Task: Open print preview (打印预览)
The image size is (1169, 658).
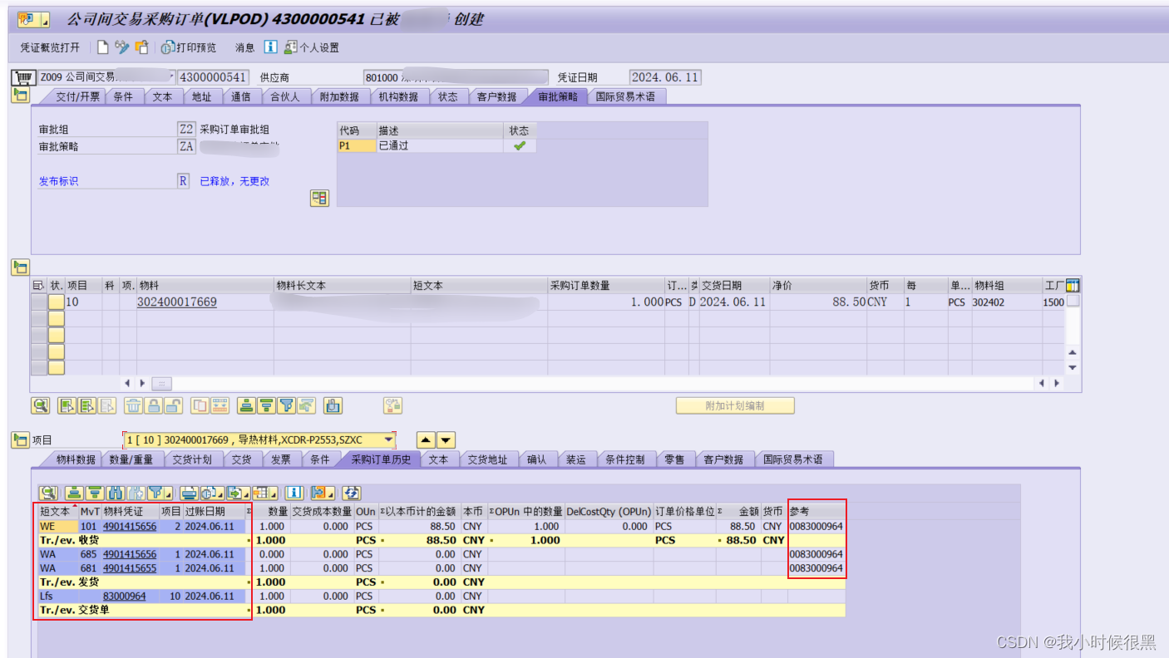Action: pos(189,47)
